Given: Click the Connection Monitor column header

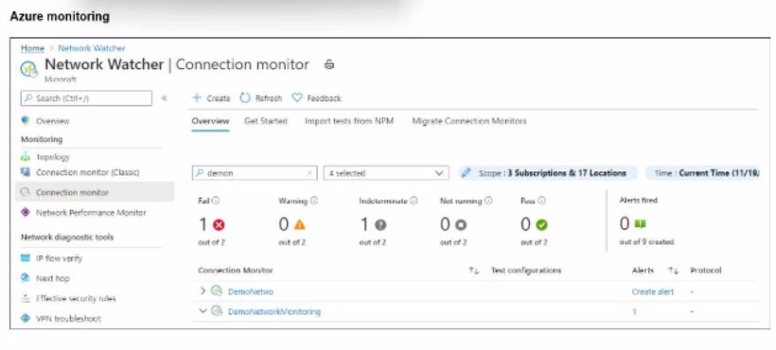Looking at the screenshot, I should [235, 271].
